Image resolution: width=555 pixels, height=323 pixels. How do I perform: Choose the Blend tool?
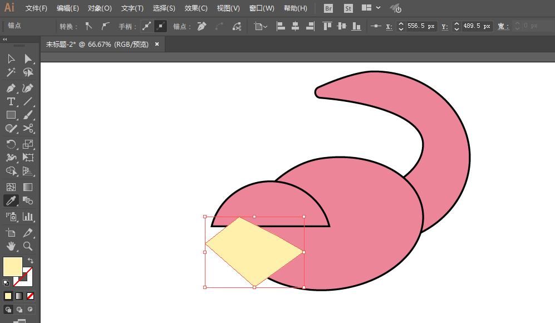coord(28,201)
